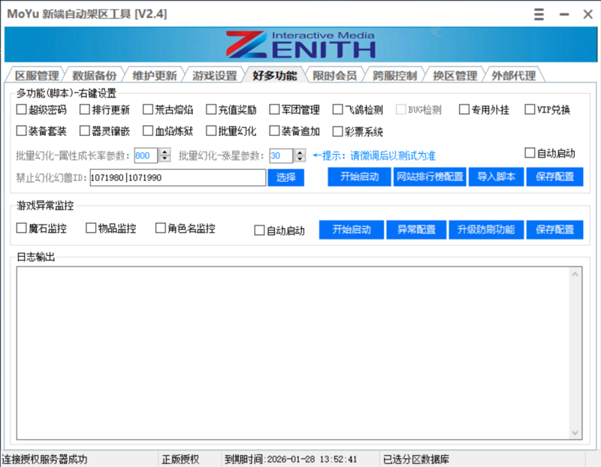Enable 魔石监控 under 游戏异常监控

coord(20,227)
